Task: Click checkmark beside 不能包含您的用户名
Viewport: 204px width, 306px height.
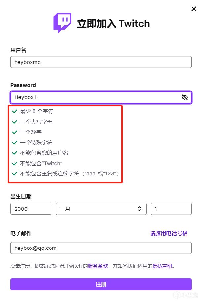Action: [14, 153]
